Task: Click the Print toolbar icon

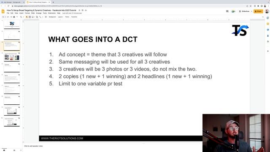Action: point(14,17)
